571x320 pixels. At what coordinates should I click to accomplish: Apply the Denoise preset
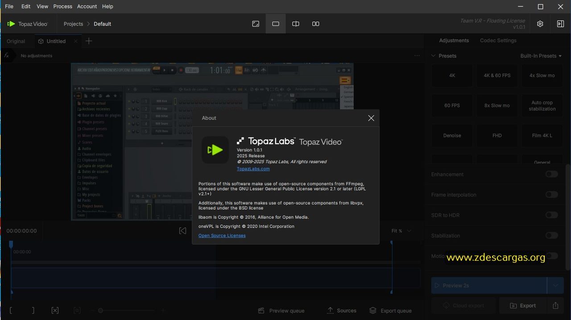[452, 135]
